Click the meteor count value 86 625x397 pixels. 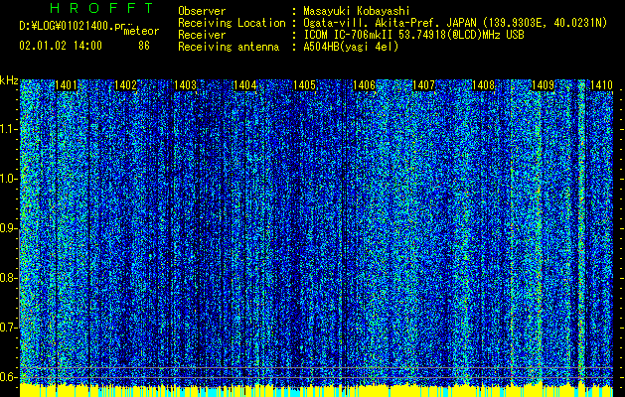coord(144,46)
